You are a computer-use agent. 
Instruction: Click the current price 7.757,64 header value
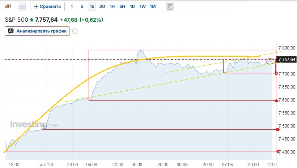tap(46, 20)
